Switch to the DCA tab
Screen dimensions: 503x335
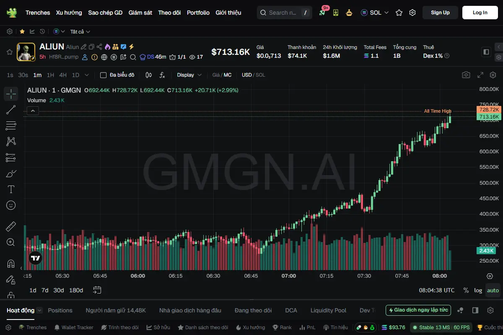tap(291, 310)
